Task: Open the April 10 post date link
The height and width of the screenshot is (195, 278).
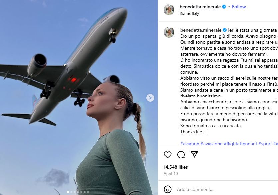Action: coord(171,174)
